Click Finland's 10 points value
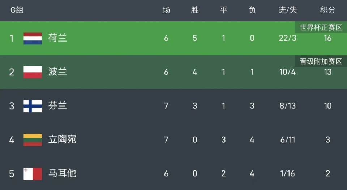 point(327,106)
